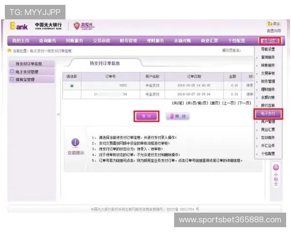Click the purple 支付 pay button
Screen dimensions: 291x232
[146, 116]
